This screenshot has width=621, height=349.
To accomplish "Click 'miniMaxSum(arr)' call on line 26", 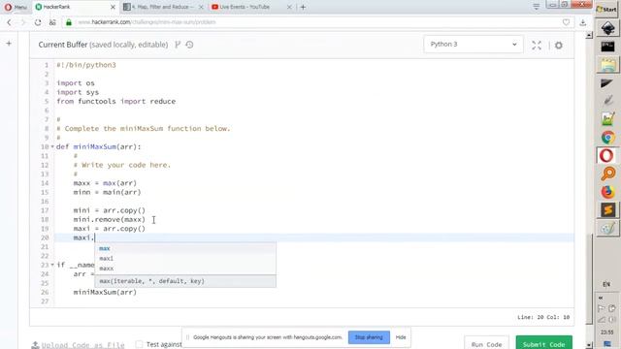I will pos(105,293).
